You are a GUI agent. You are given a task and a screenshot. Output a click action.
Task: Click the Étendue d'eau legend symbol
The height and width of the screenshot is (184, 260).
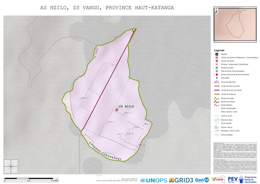[216, 120]
